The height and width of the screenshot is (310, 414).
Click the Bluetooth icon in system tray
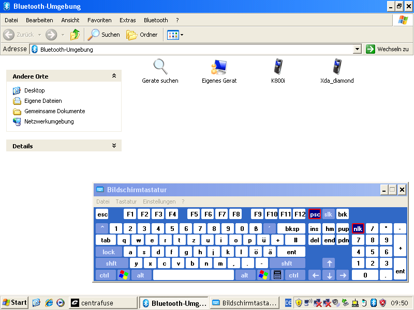(373, 303)
